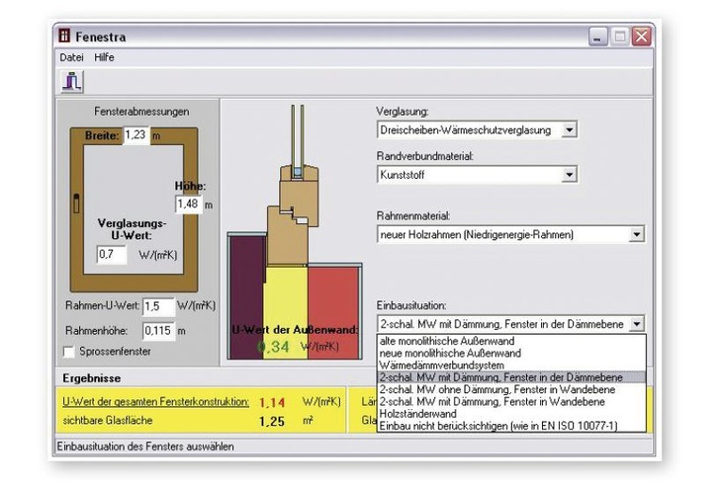Collapse the Einbausituation dropdown arrow
This screenshot has width=720, height=491.
tap(636, 323)
